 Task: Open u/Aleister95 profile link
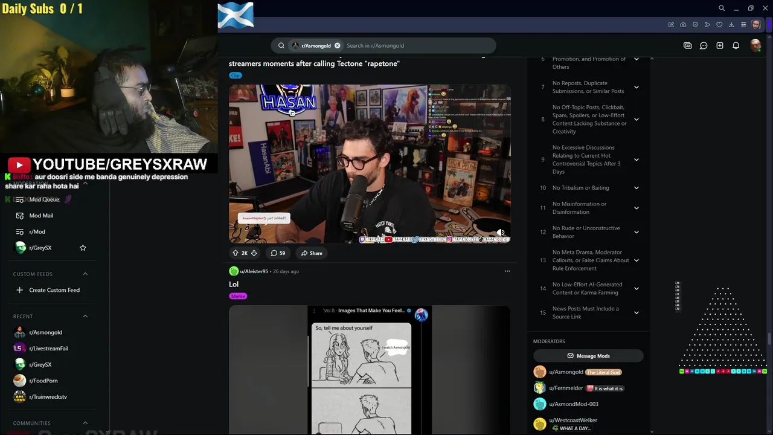[x=254, y=271]
